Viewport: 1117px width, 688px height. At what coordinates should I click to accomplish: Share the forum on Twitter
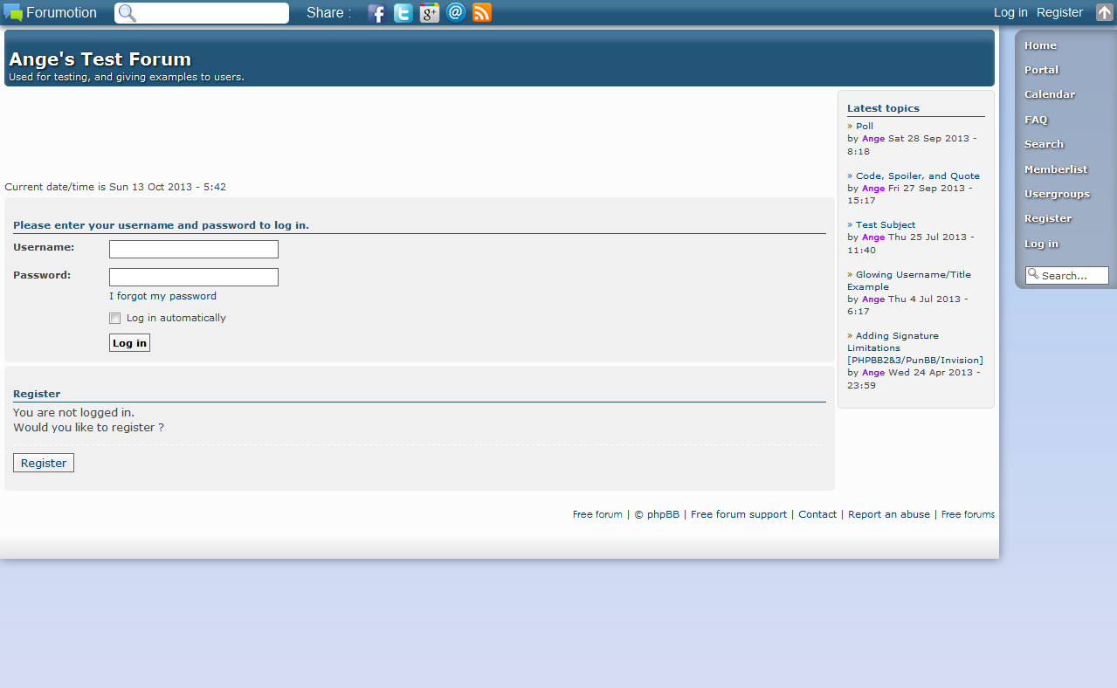coord(403,13)
